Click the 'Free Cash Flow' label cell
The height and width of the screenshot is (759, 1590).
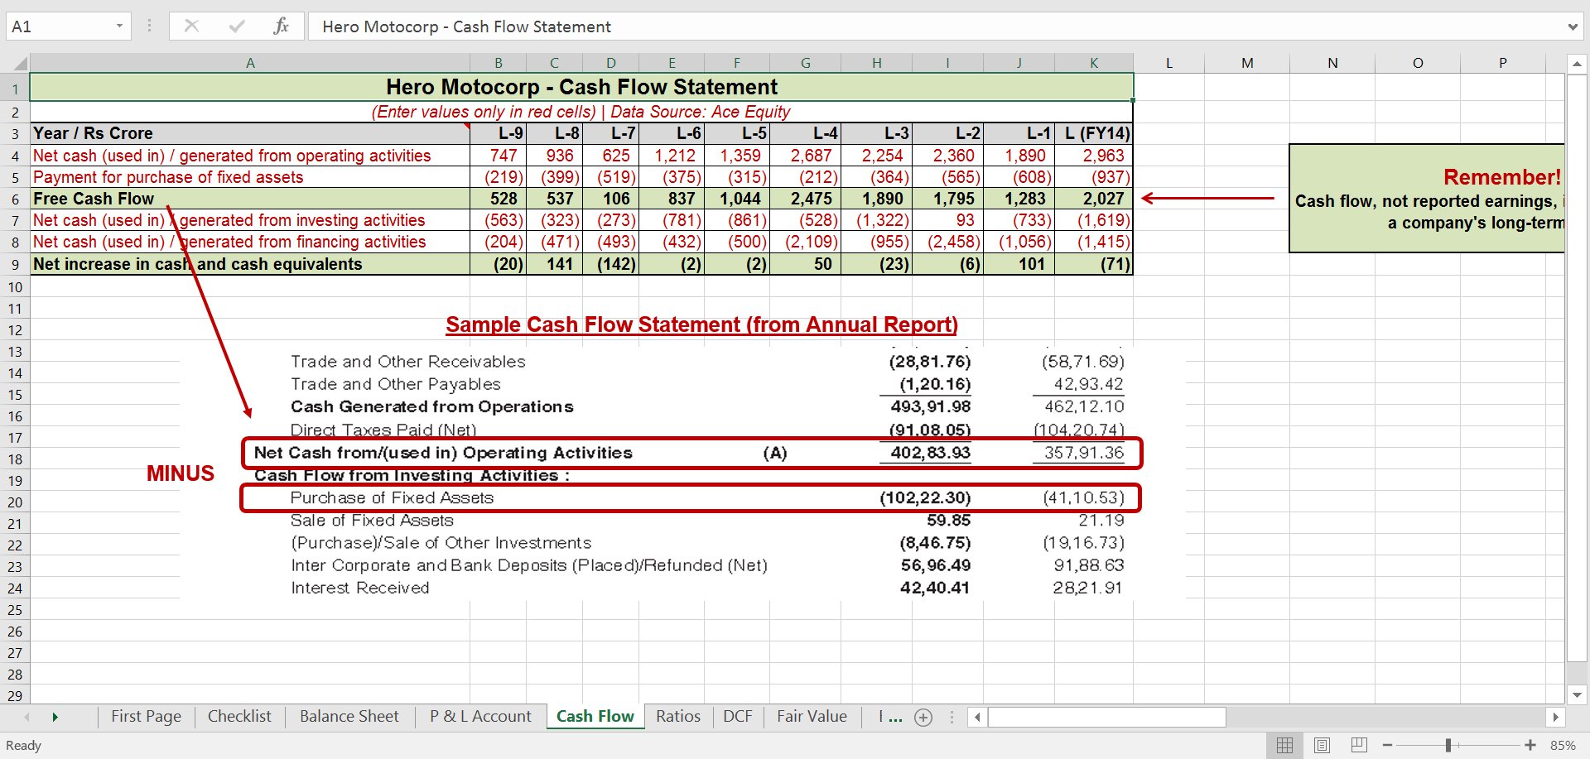click(x=250, y=199)
